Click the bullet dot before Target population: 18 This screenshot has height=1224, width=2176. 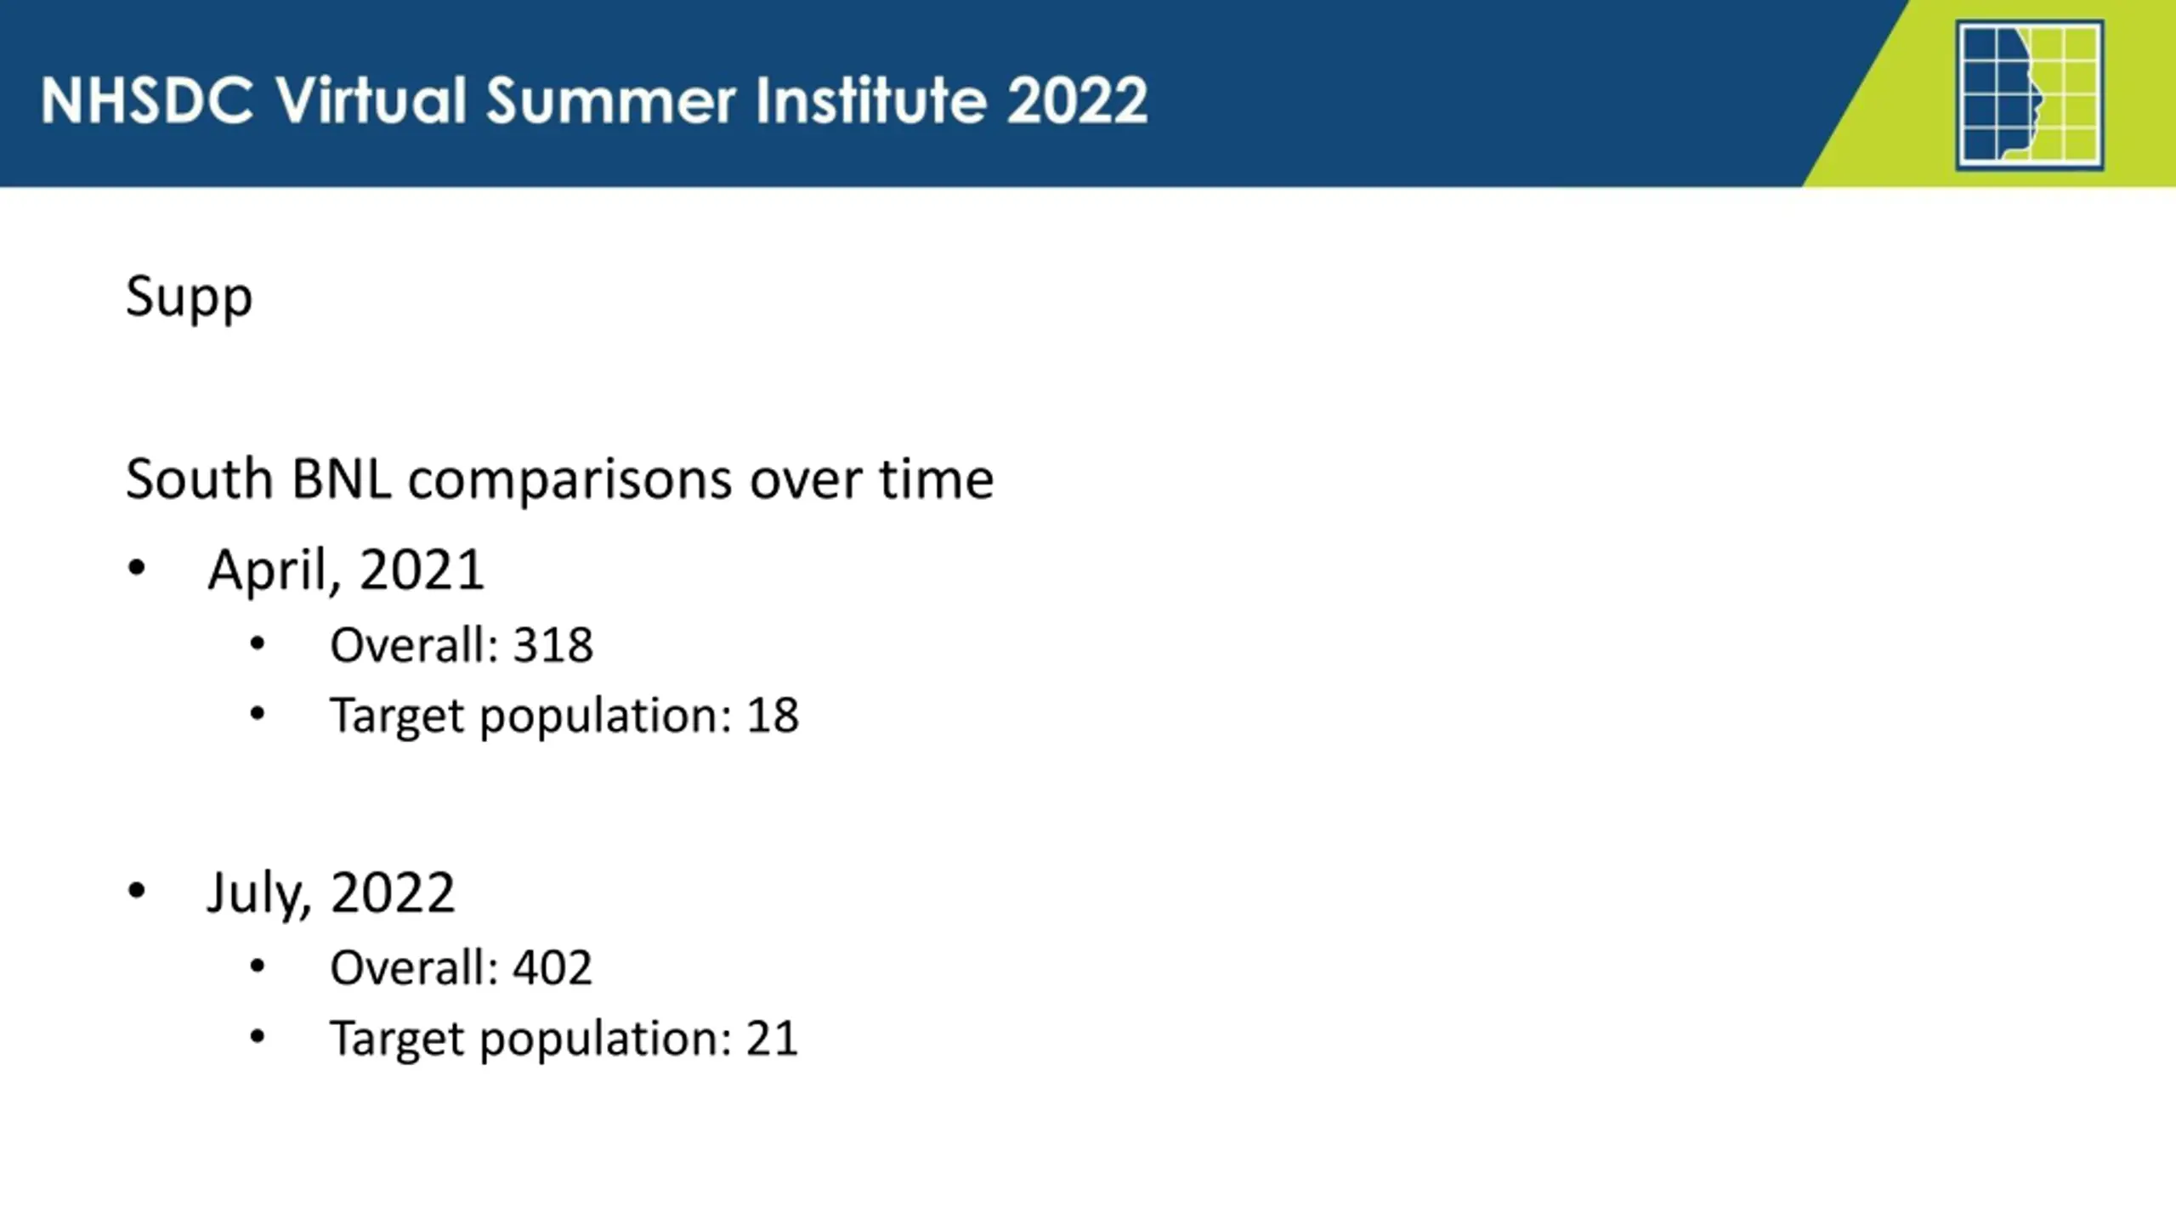[258, 714]
